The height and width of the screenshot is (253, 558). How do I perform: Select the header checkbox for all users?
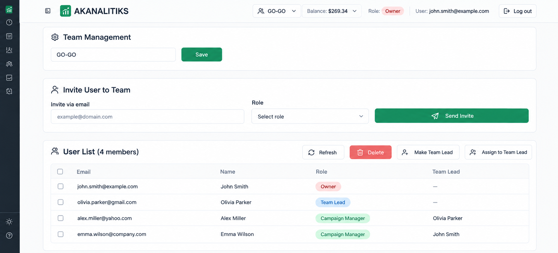click(x=60, y=172)
